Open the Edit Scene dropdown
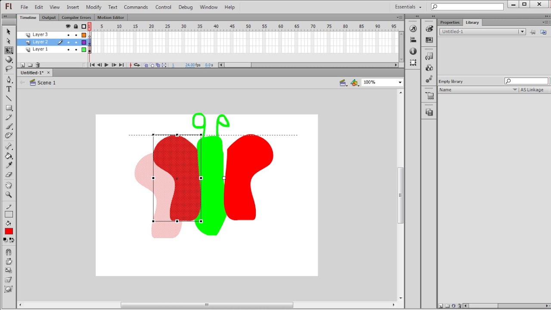 click(x=343, y=83)
